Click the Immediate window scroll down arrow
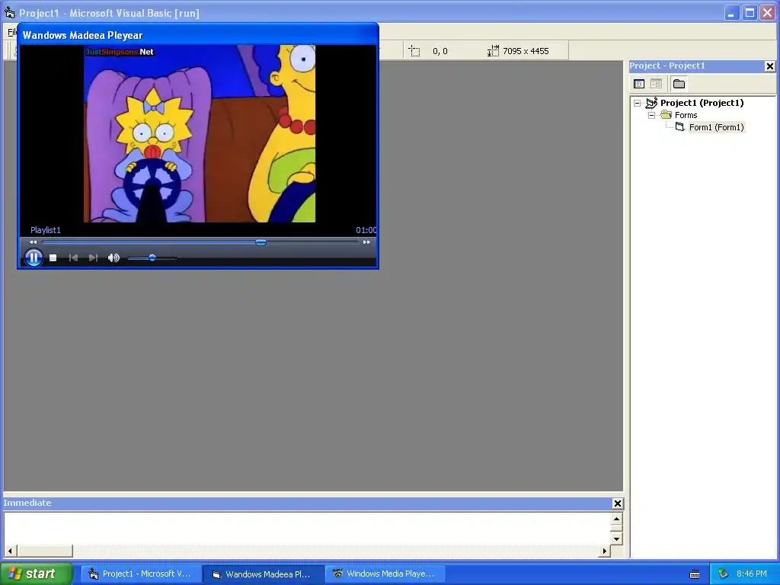780x585 pixels. pyautogui.click(x=616, y=539)
